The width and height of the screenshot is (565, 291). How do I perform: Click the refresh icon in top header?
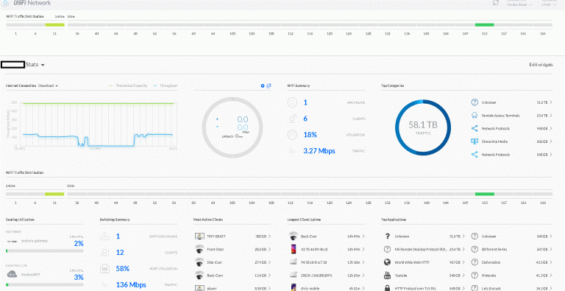click(496, 2)
